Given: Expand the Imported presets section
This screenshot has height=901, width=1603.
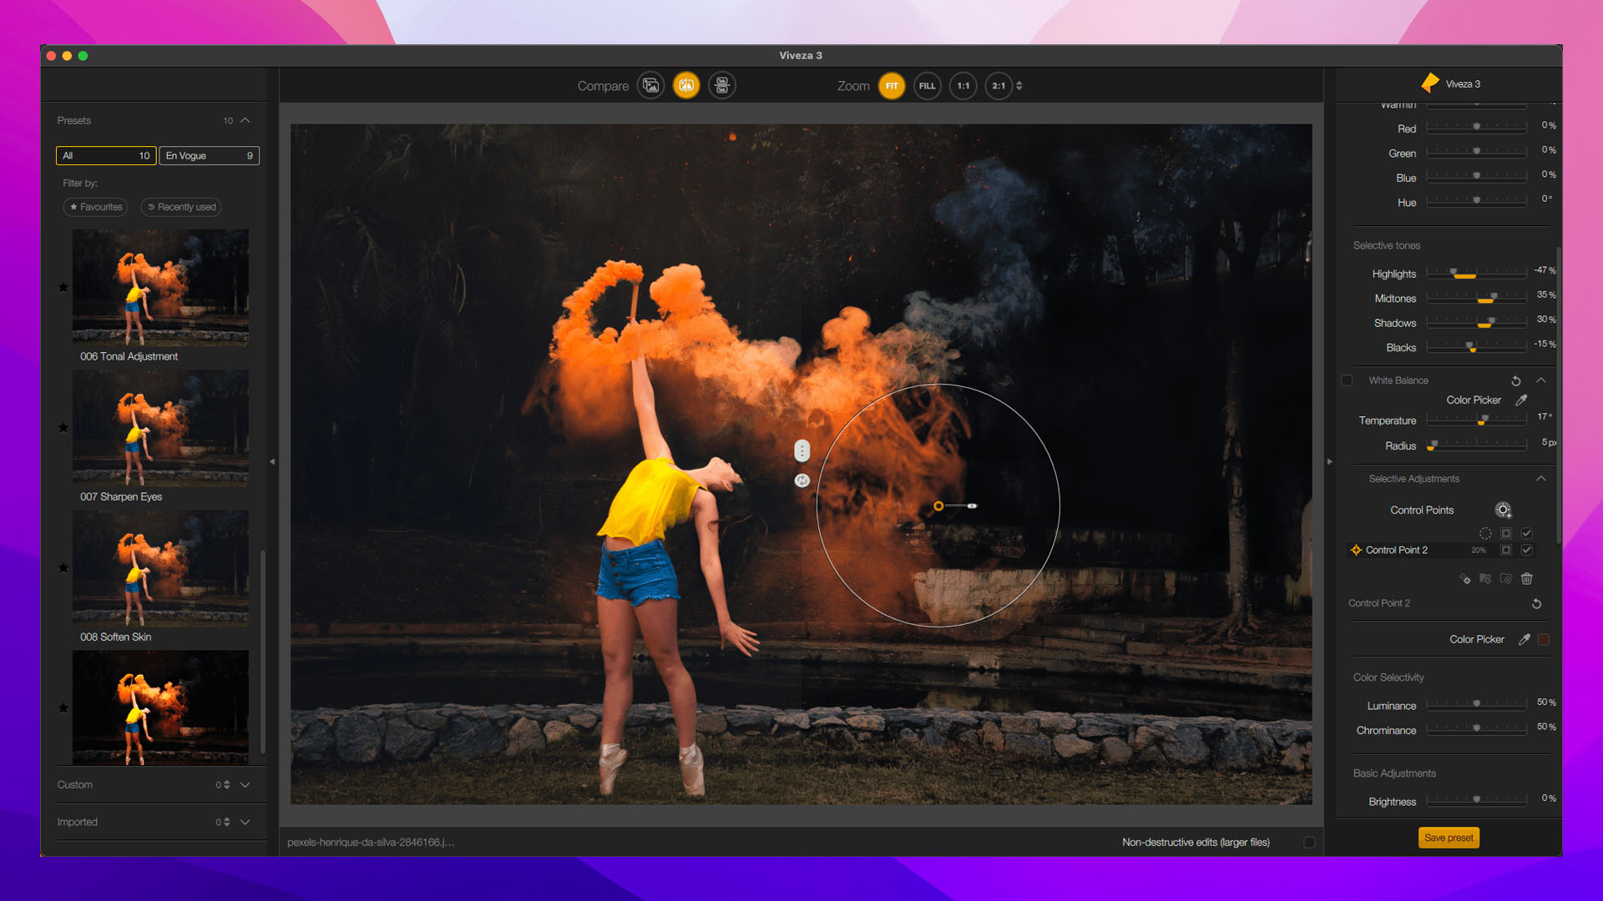Looking at the screenshot, I should click(x=245, y=823).
